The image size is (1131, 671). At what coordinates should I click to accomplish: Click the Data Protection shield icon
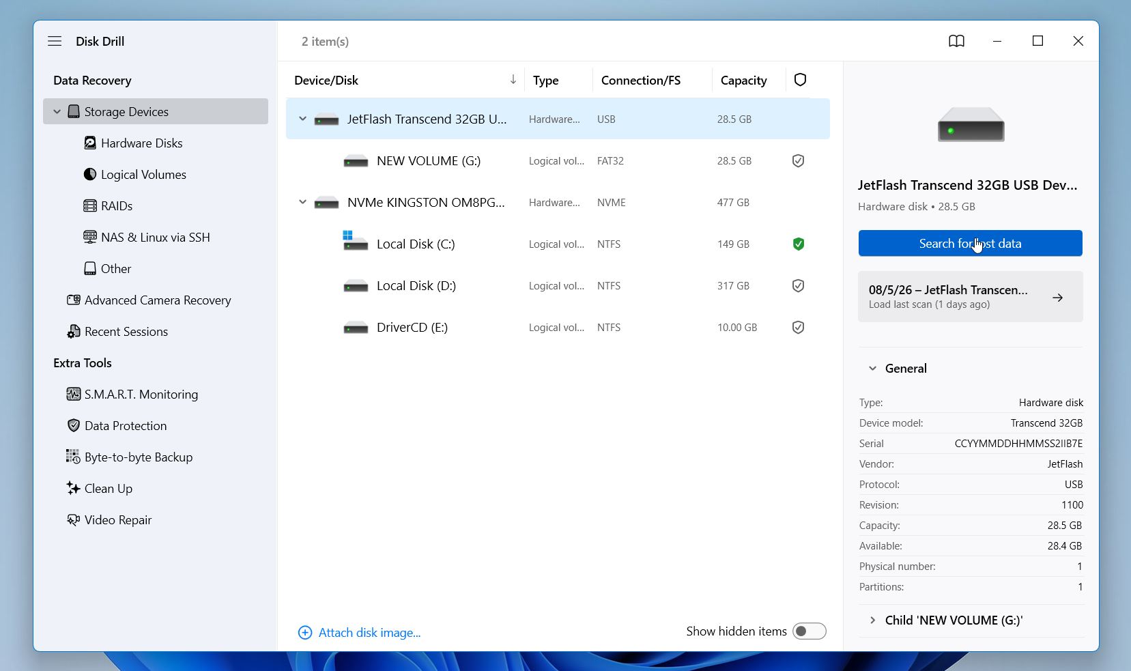point(74,425)
